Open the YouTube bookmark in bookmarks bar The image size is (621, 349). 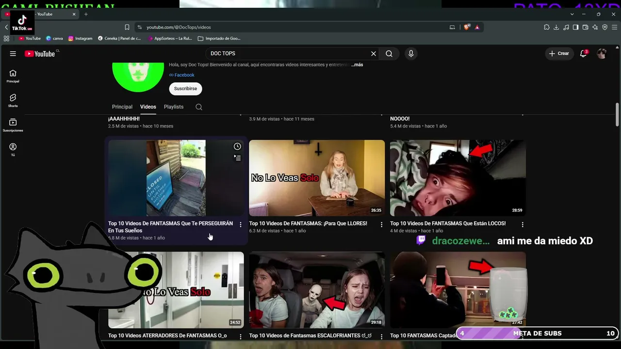click(x=30, y=38)
